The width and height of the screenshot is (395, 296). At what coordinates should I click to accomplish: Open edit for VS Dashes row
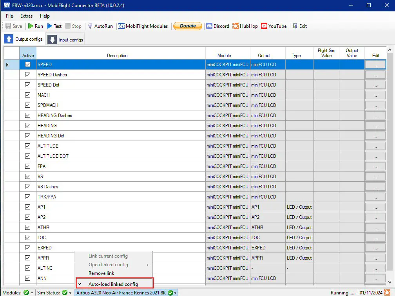point(375,186)
